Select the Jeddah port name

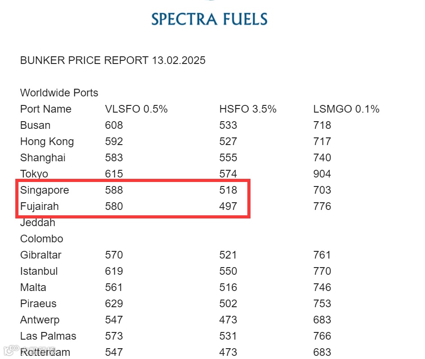[x=38, y=223]
